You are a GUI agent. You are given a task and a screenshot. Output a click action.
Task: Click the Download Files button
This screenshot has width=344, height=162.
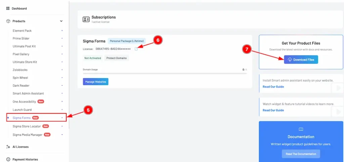click(x=301, y=60)
